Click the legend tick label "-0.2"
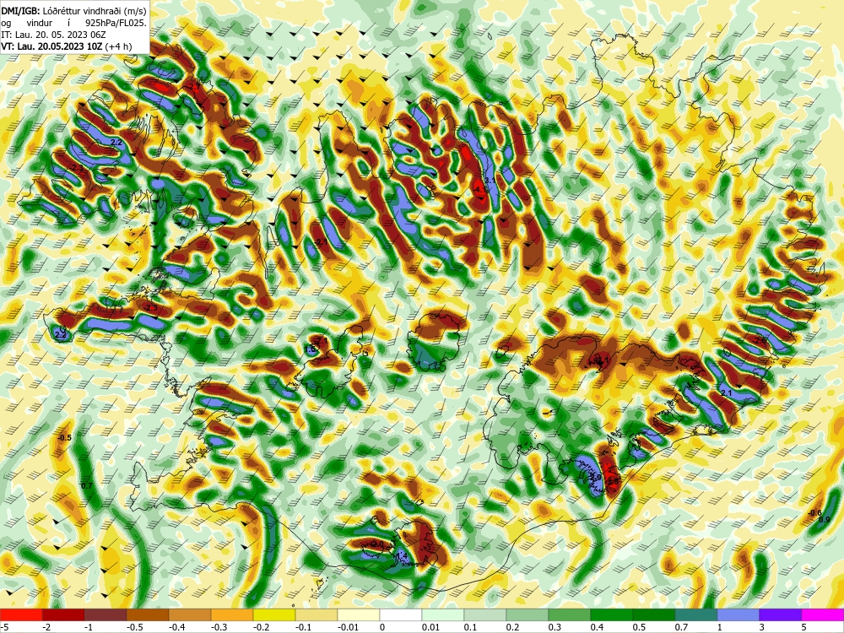Image resolution: width=844 pixels, height=633 pixels. click(x=261, y=627)
